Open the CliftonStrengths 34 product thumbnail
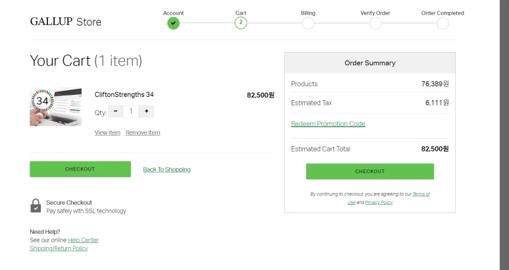 pos(55,107)
